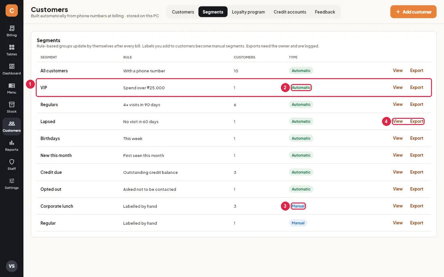Switch to Credit accounts tab
444x277 pixels.
(290, 12)
